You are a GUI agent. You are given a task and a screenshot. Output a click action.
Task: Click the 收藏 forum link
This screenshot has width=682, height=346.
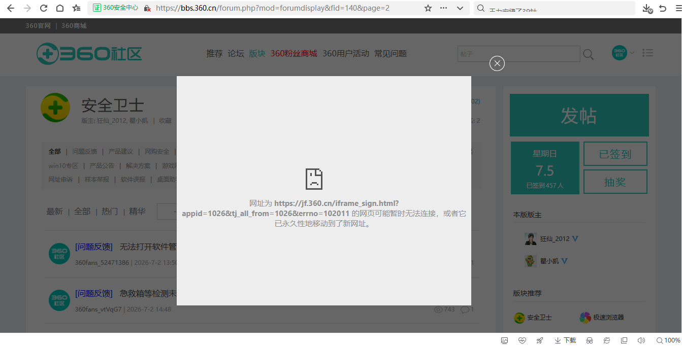[165, 121]
